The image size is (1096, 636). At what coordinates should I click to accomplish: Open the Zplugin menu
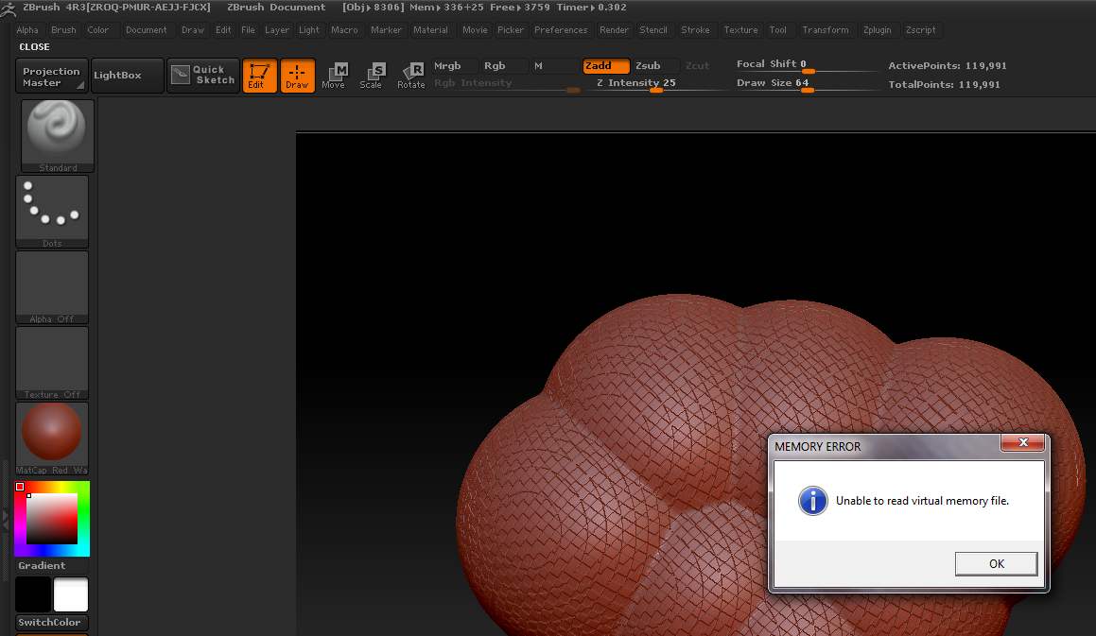[x=878, y=30]
